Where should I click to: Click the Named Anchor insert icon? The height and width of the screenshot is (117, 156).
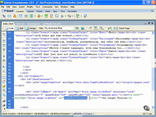[x=15, y=16]
